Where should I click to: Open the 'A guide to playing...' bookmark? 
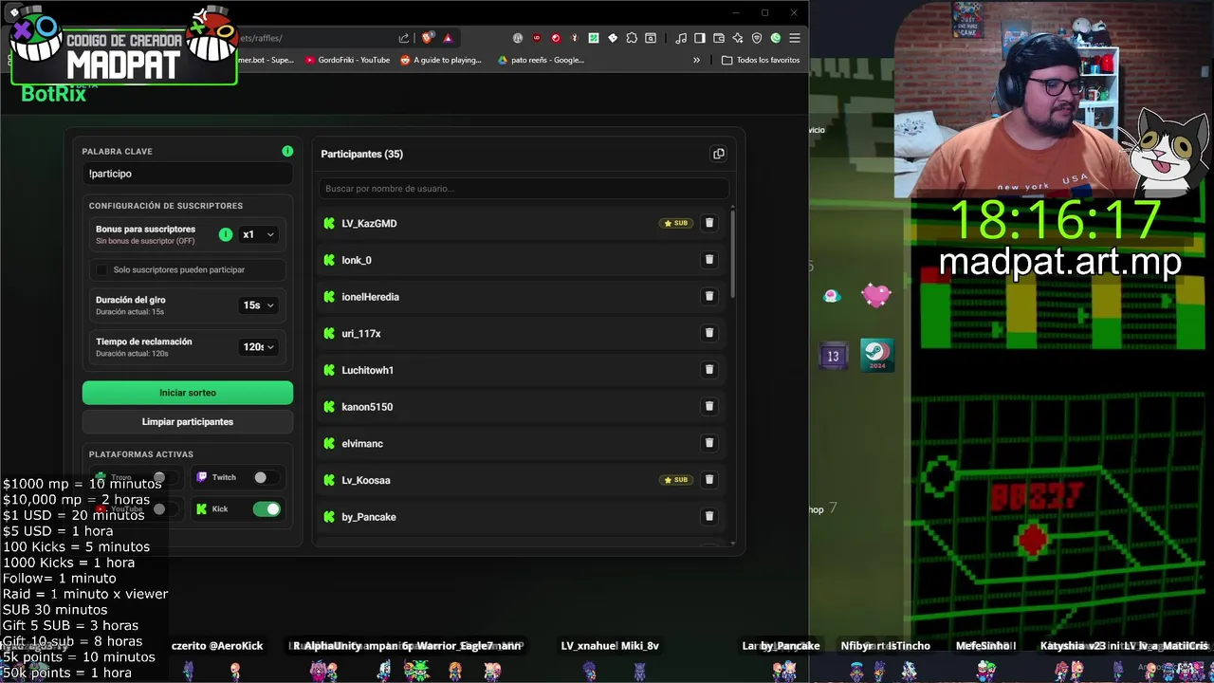point(441,60)
